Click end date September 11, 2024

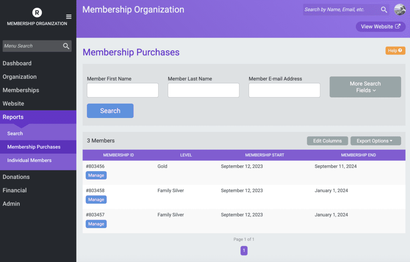coord(336,166)
